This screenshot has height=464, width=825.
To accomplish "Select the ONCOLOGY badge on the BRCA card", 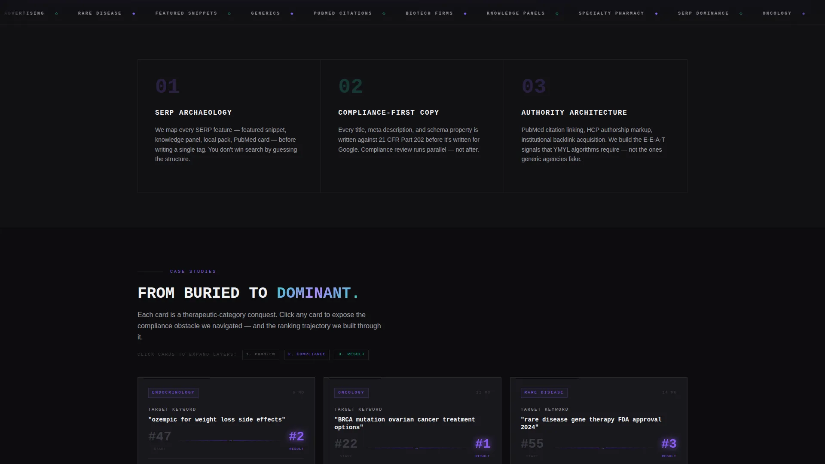I will click(x=351, y=393).
